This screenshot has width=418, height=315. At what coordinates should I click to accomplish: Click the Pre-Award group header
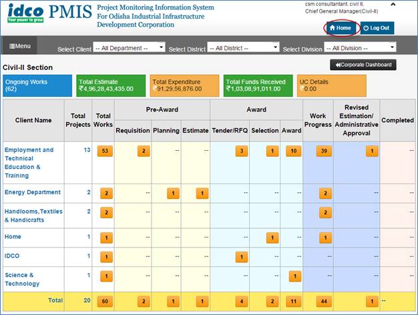162,109
